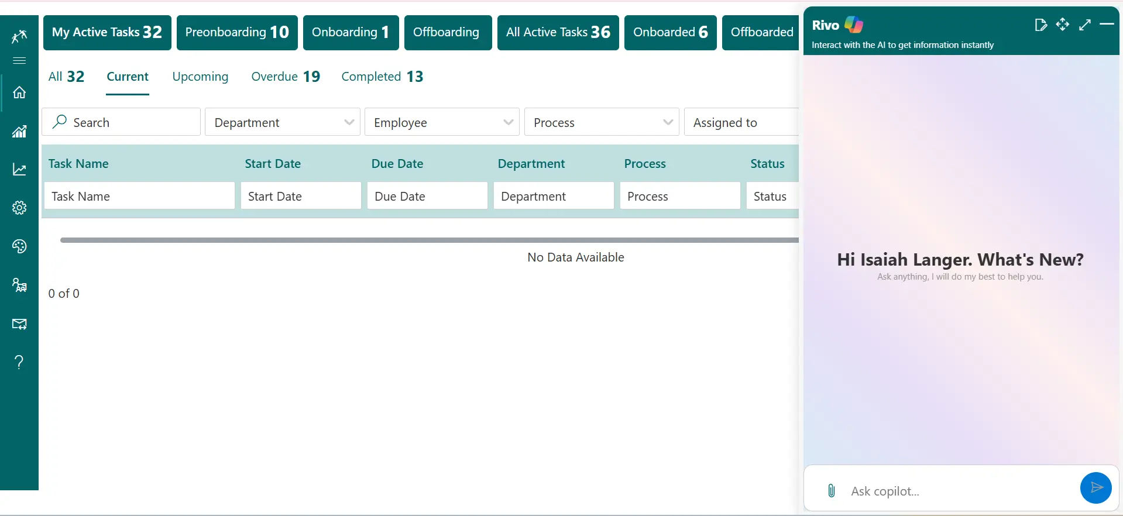Send message with the blue arrow button
1123x516 pixels.
1095,488
